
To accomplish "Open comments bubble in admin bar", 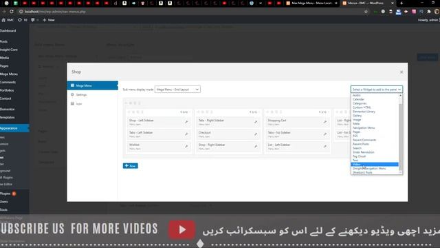I will click(33, 20).
